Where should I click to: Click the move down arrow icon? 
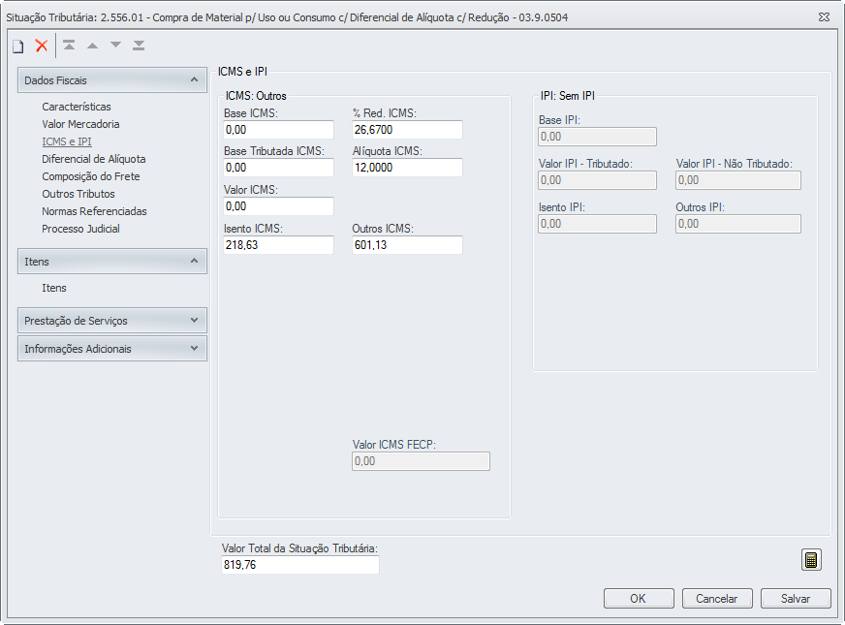pos(115,46)
